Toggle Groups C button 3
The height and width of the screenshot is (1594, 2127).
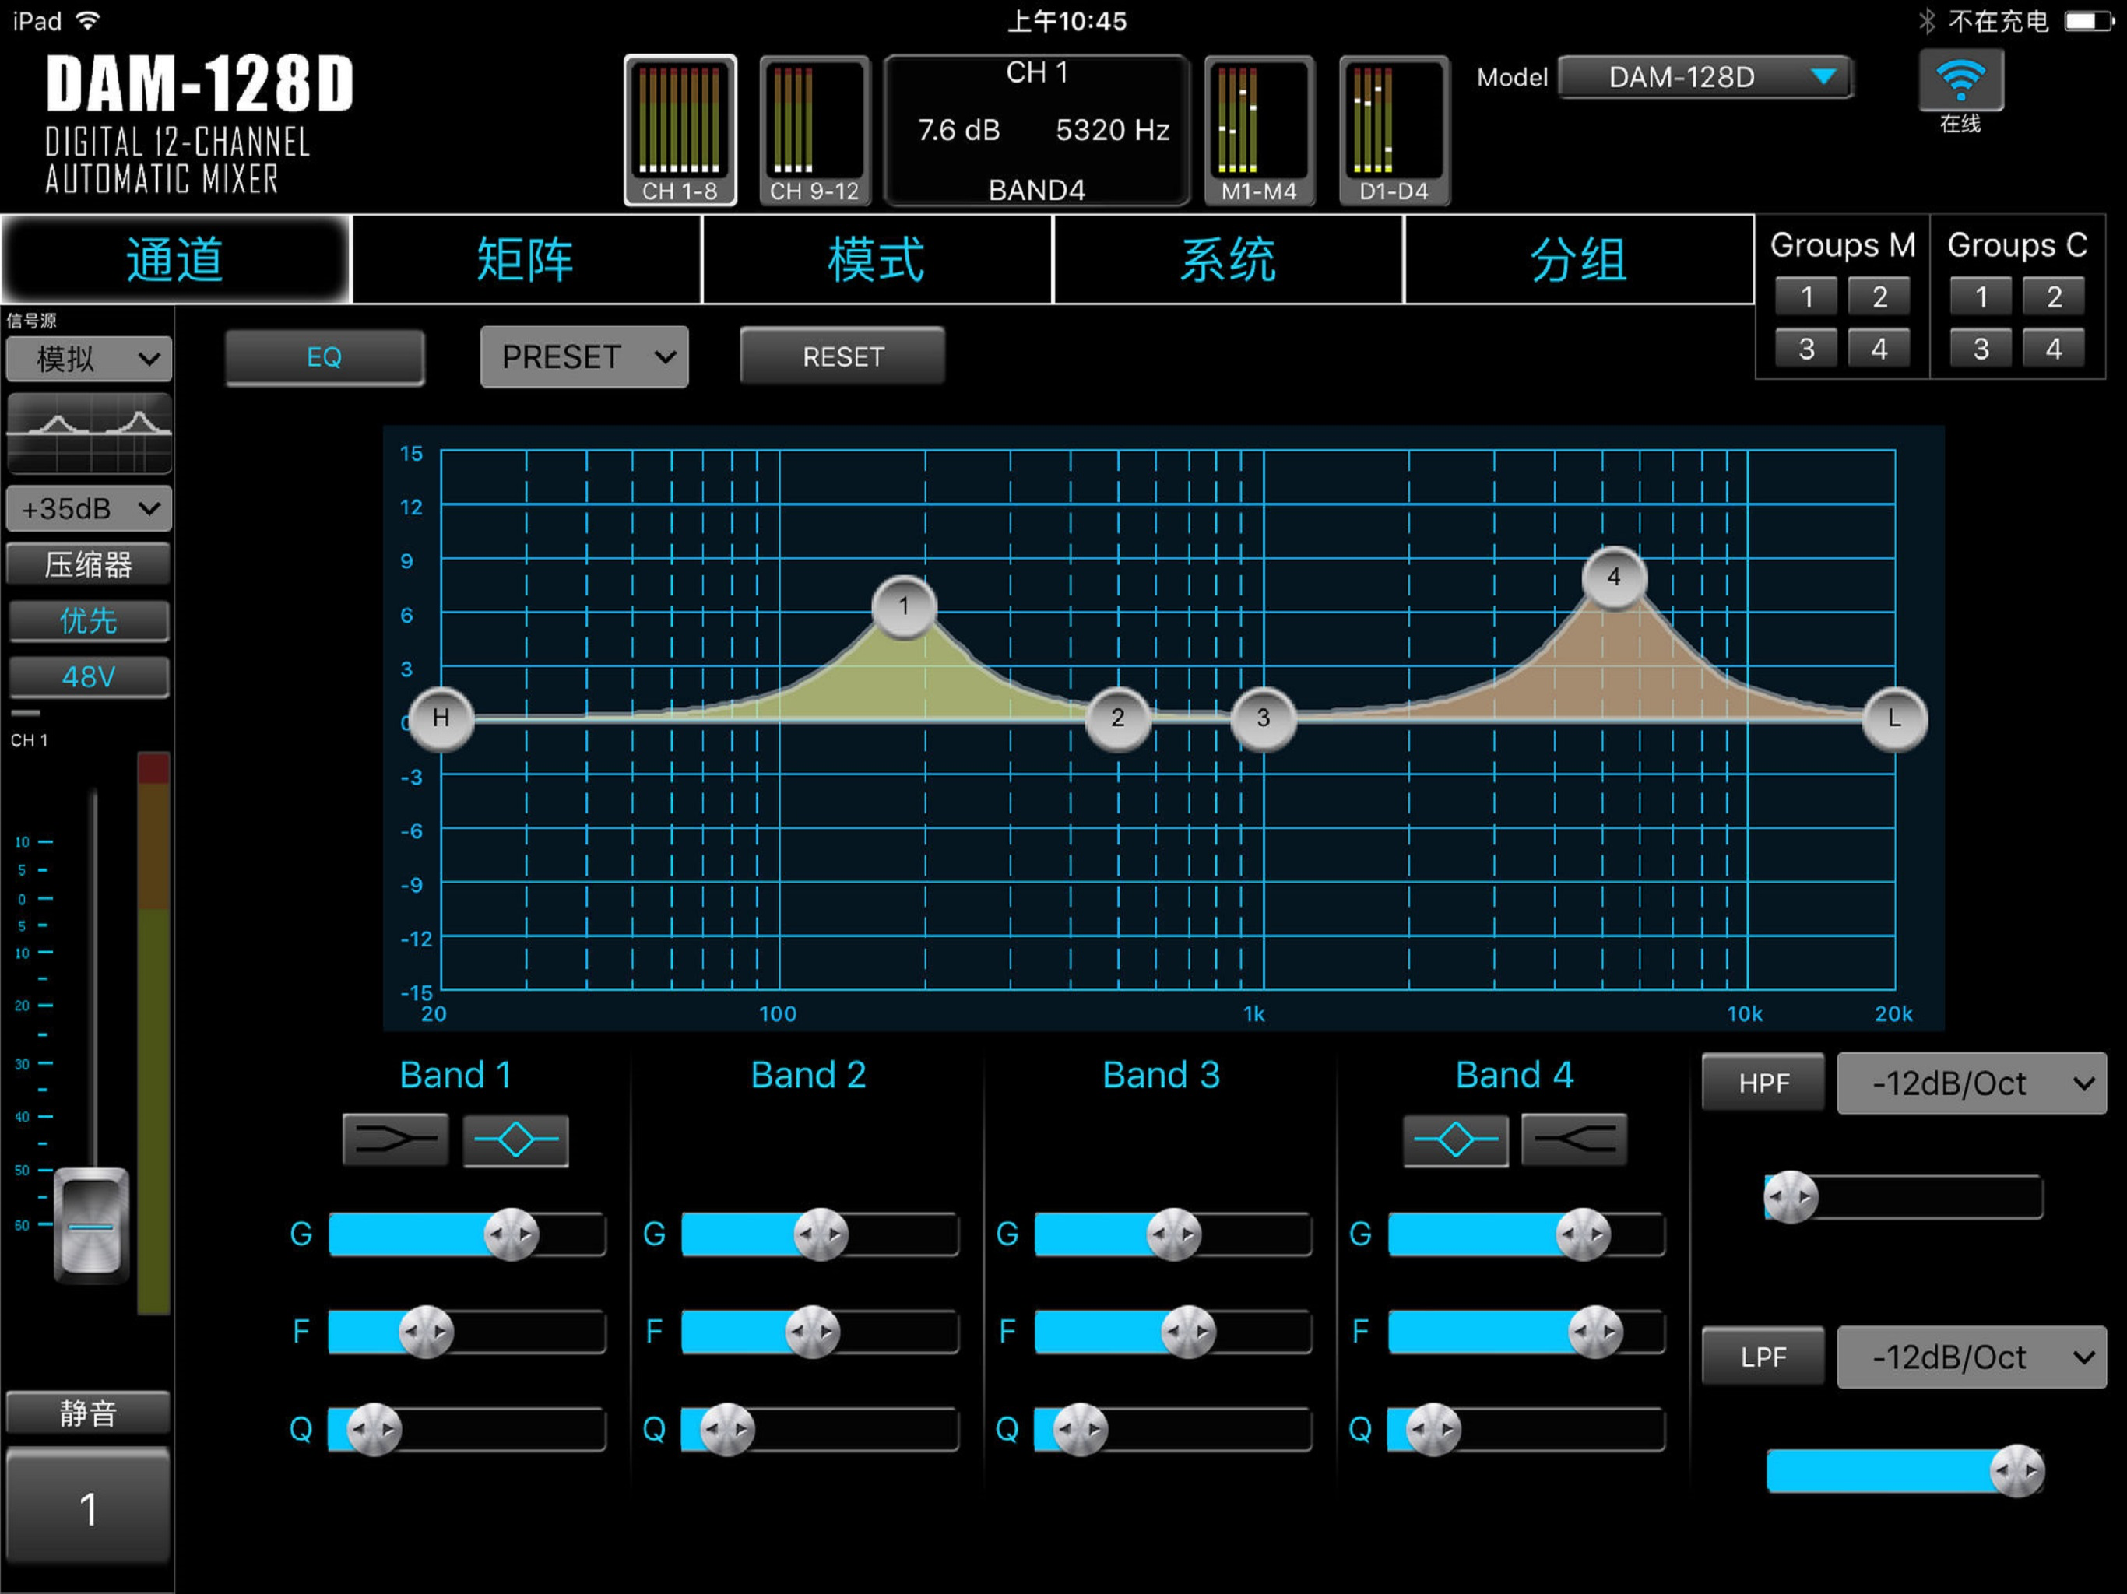pyautogui.click(x=1981, y=348)
